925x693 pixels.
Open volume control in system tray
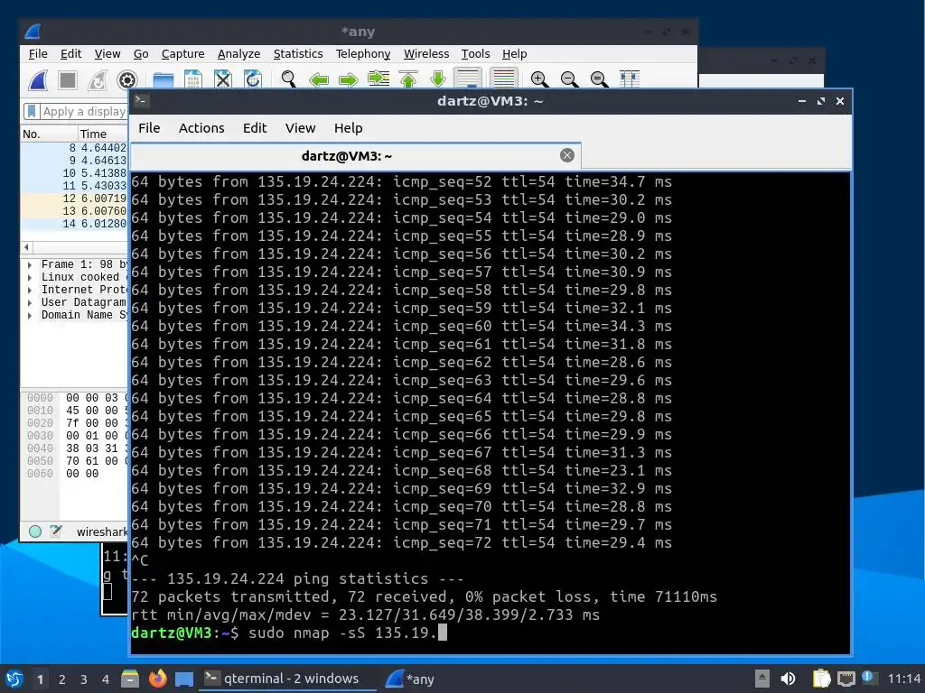pos(788,679)
